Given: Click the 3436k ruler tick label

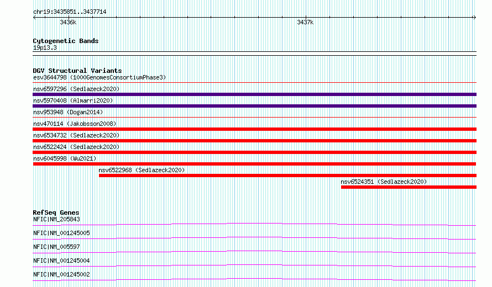Looking at the screenshot, I should [68, 22].
